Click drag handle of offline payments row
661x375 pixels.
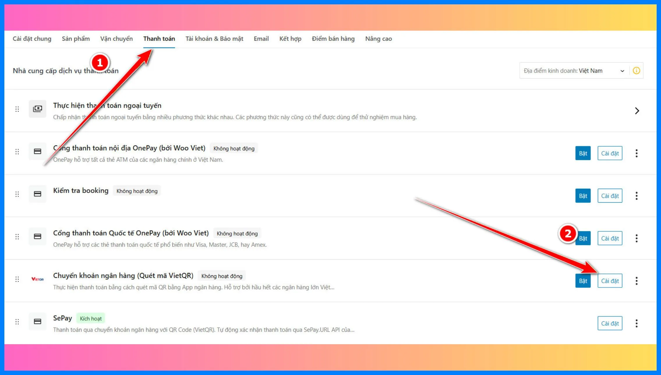(17, 109)
